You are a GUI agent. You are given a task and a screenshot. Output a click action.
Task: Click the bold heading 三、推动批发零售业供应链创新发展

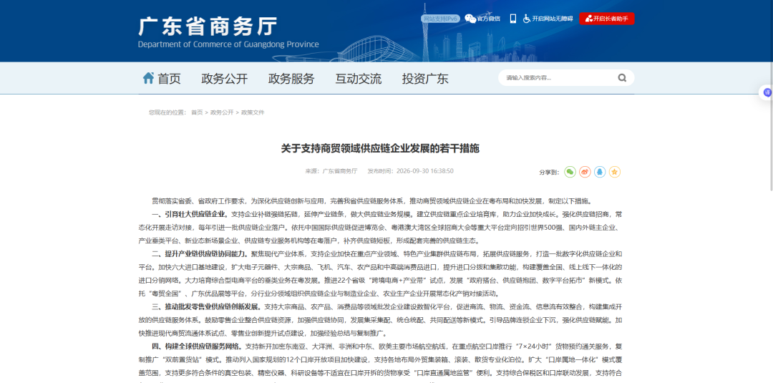[x=207, y=306]
